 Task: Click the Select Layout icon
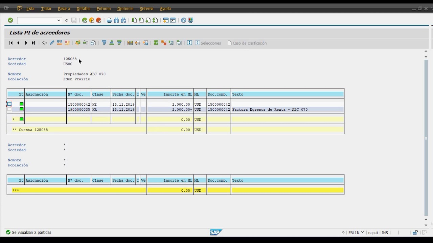[x=138, y=43]
